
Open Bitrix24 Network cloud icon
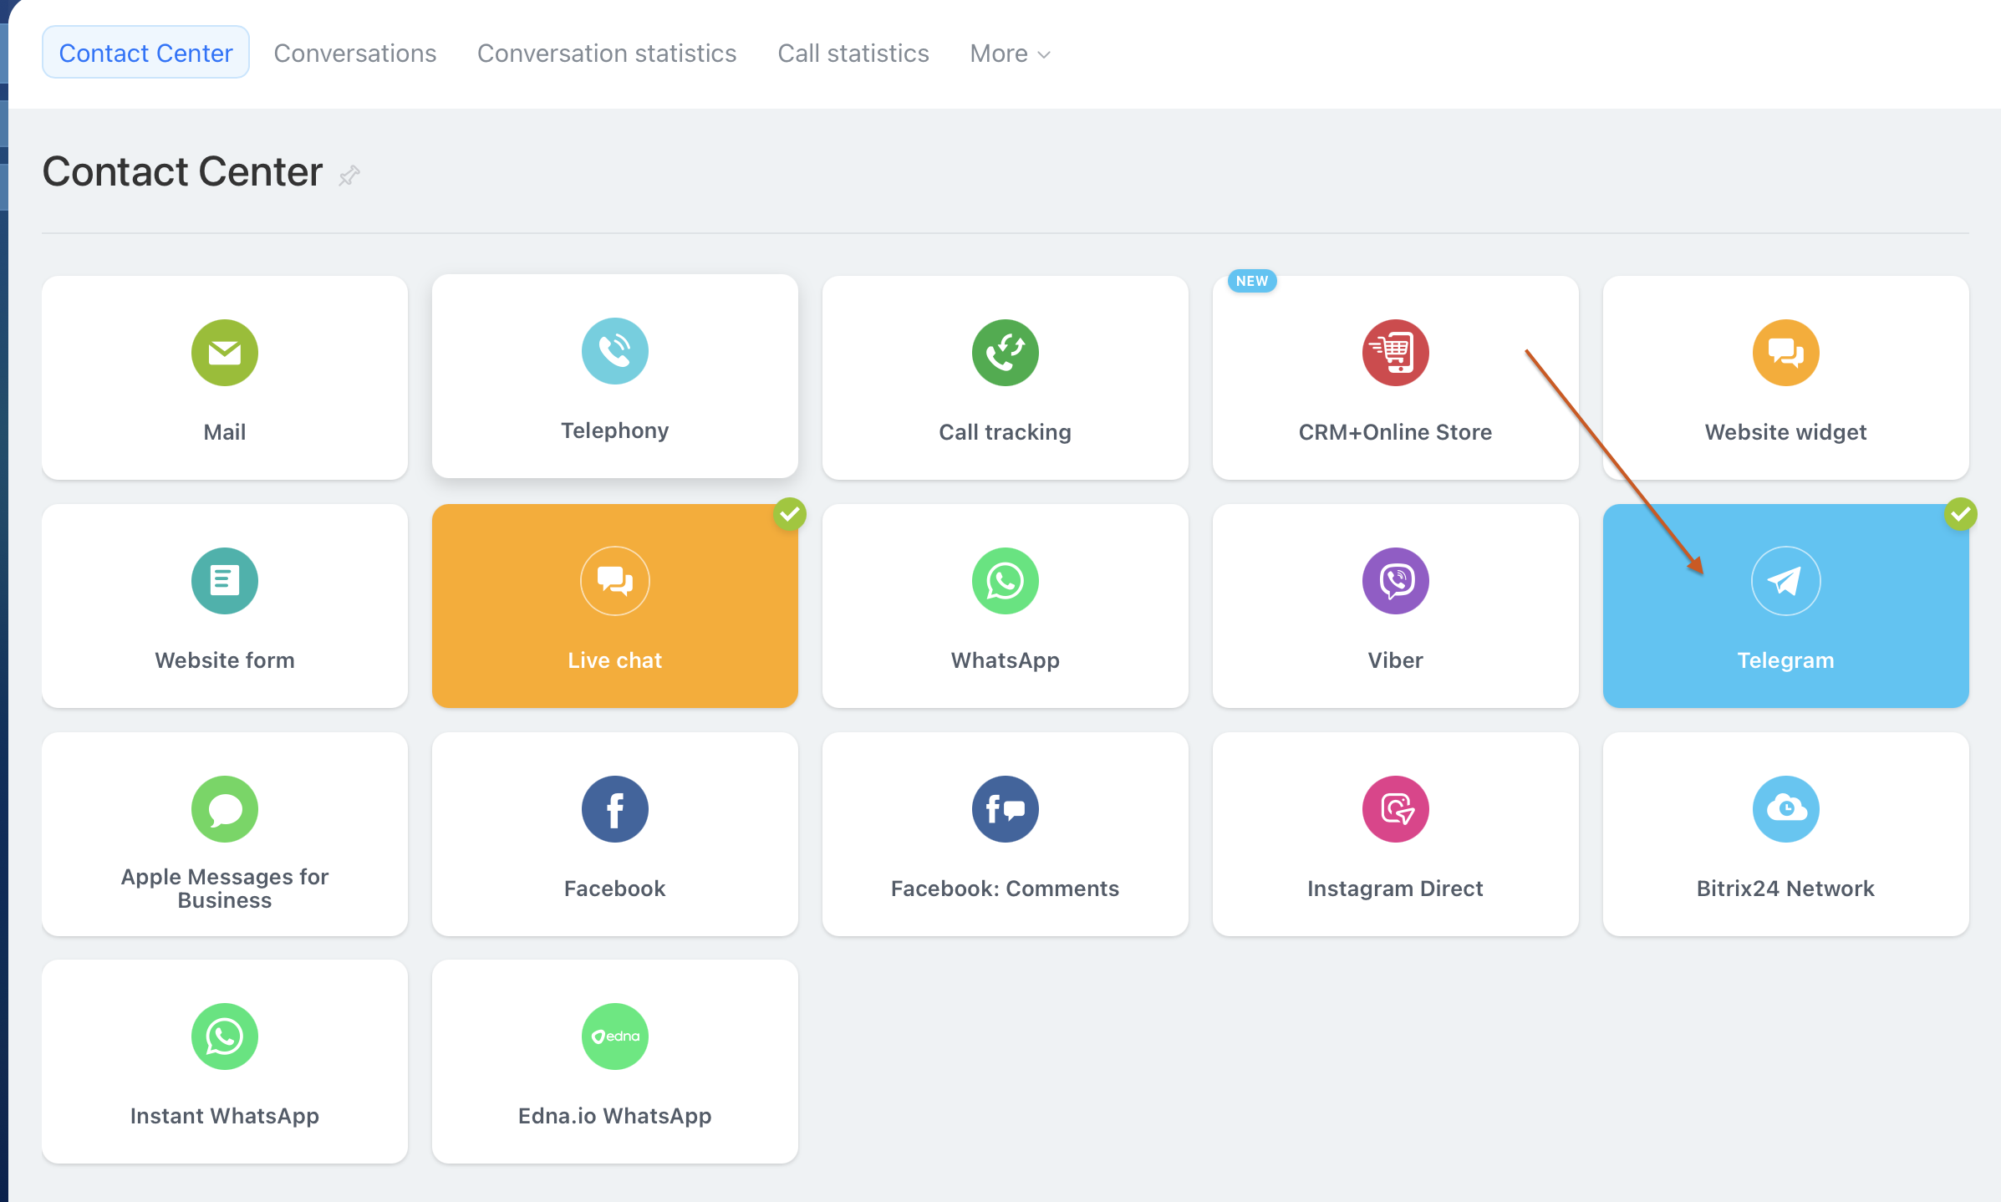point(1785,809)
